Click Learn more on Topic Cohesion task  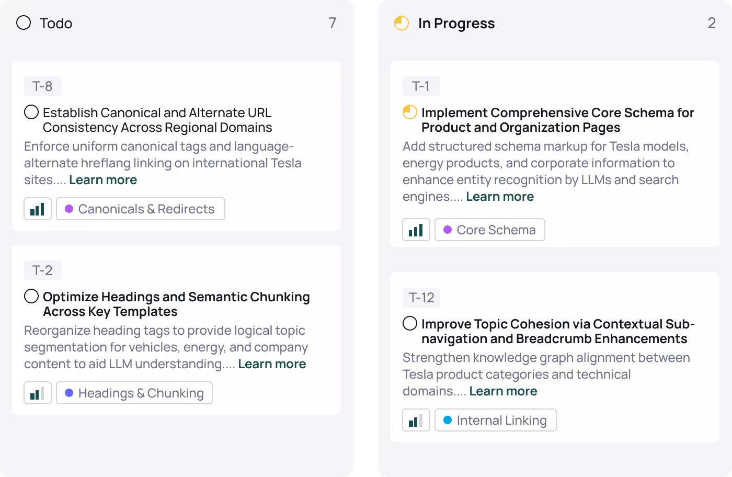point(503,391)
